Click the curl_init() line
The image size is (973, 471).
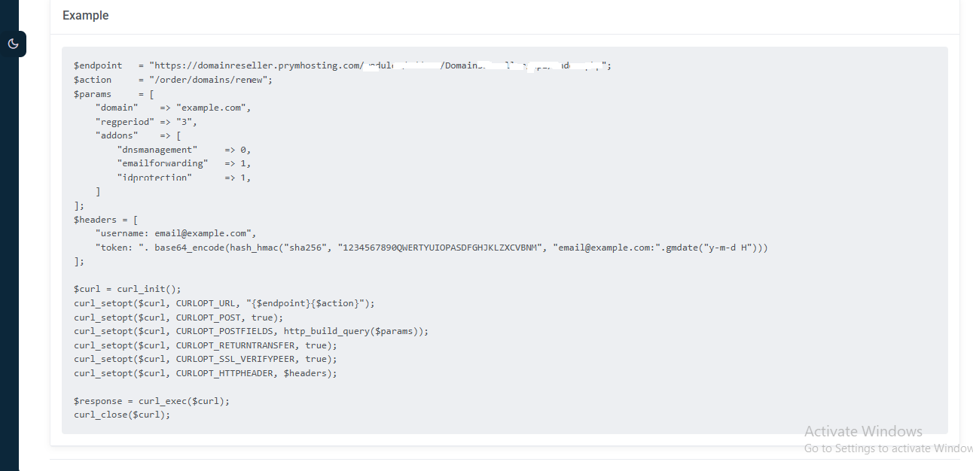tap(127, 289)
